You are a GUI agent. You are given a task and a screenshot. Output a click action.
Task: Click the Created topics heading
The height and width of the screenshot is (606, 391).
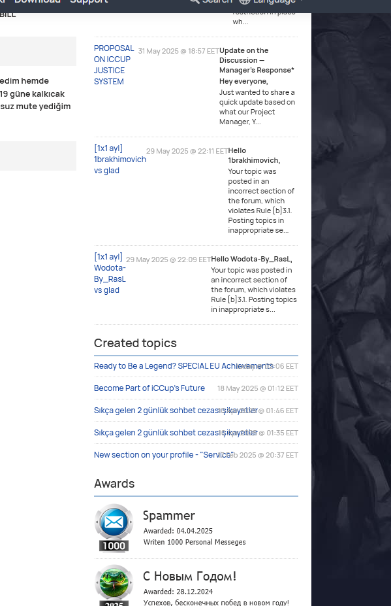click(135, 343)
